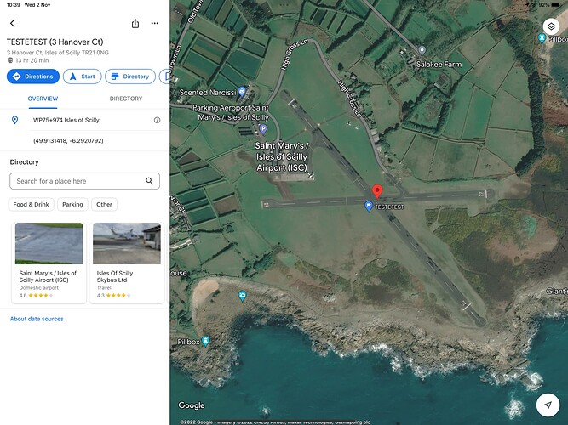Filter directory by Food & Drink

[x=32, y=204]
